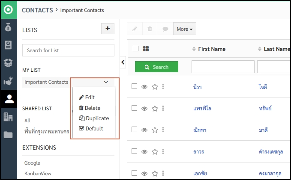Open the money bag sales module icon
This screenshot has height=180, width=291.
click(8, 27)
